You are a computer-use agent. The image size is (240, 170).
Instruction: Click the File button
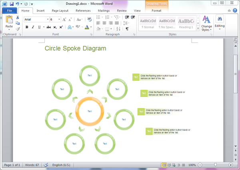click(x=9, y=10)
